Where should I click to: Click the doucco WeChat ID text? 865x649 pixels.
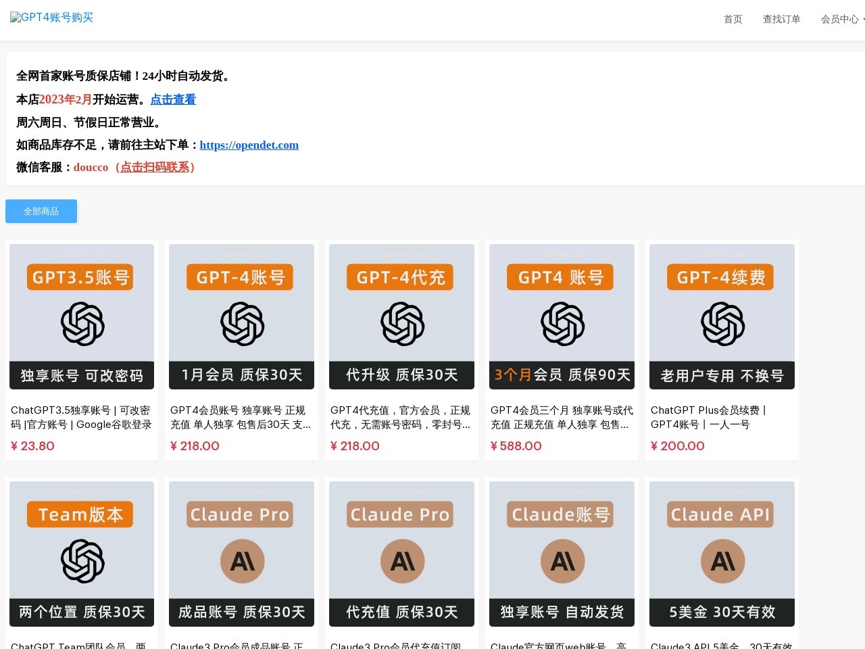coord(91,167)
